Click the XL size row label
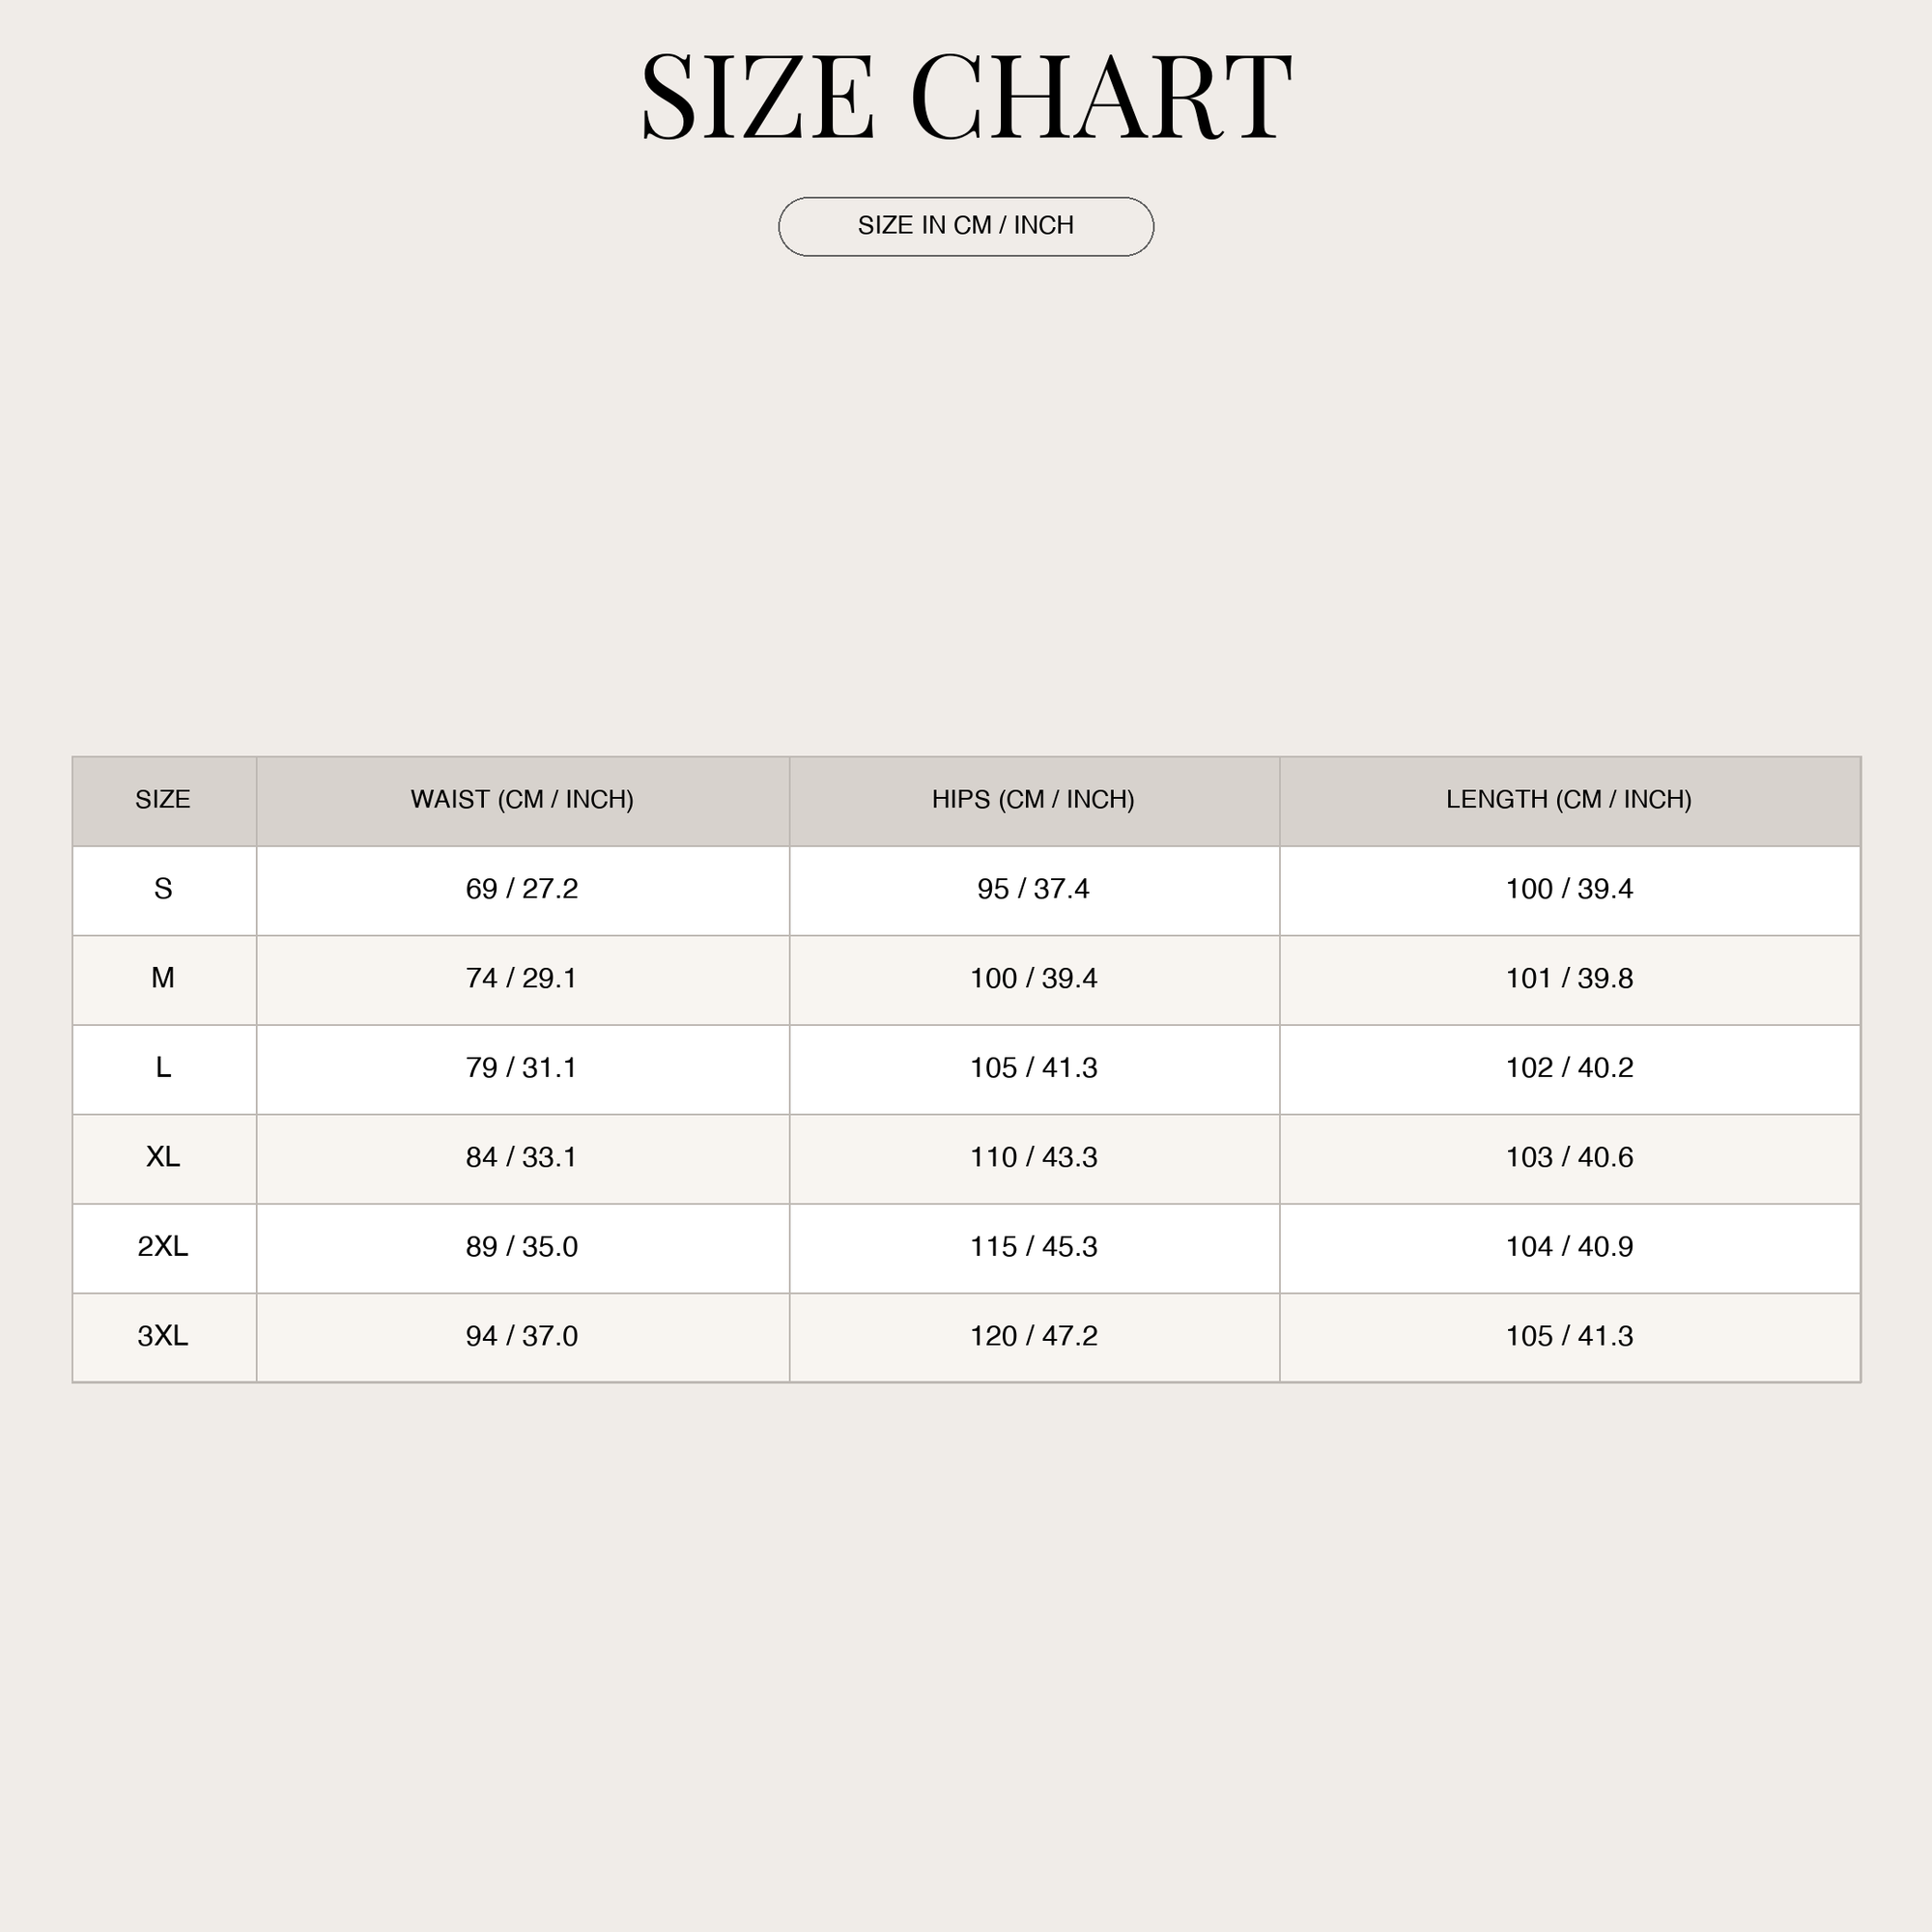1932x1932 pixels. tap(164, 1158)
